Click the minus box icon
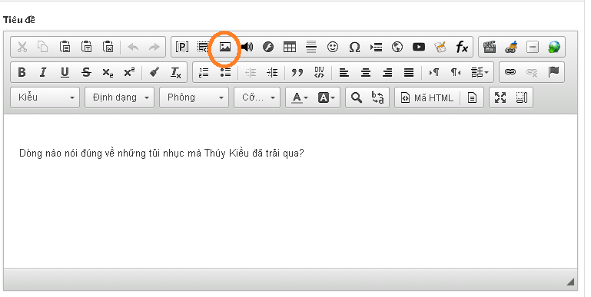 pyautogui.click(x=532, y=47)
